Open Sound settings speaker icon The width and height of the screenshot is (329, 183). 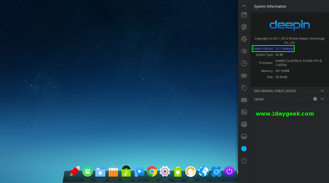pos(244,51)
